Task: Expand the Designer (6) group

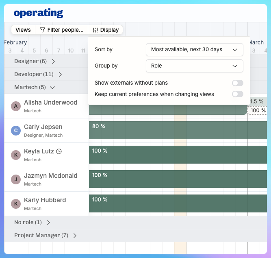Action: tap(34, 61)
